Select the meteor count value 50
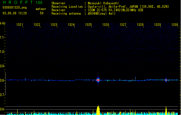This screenshot has height=115, width=181. (x=42, y=13)
